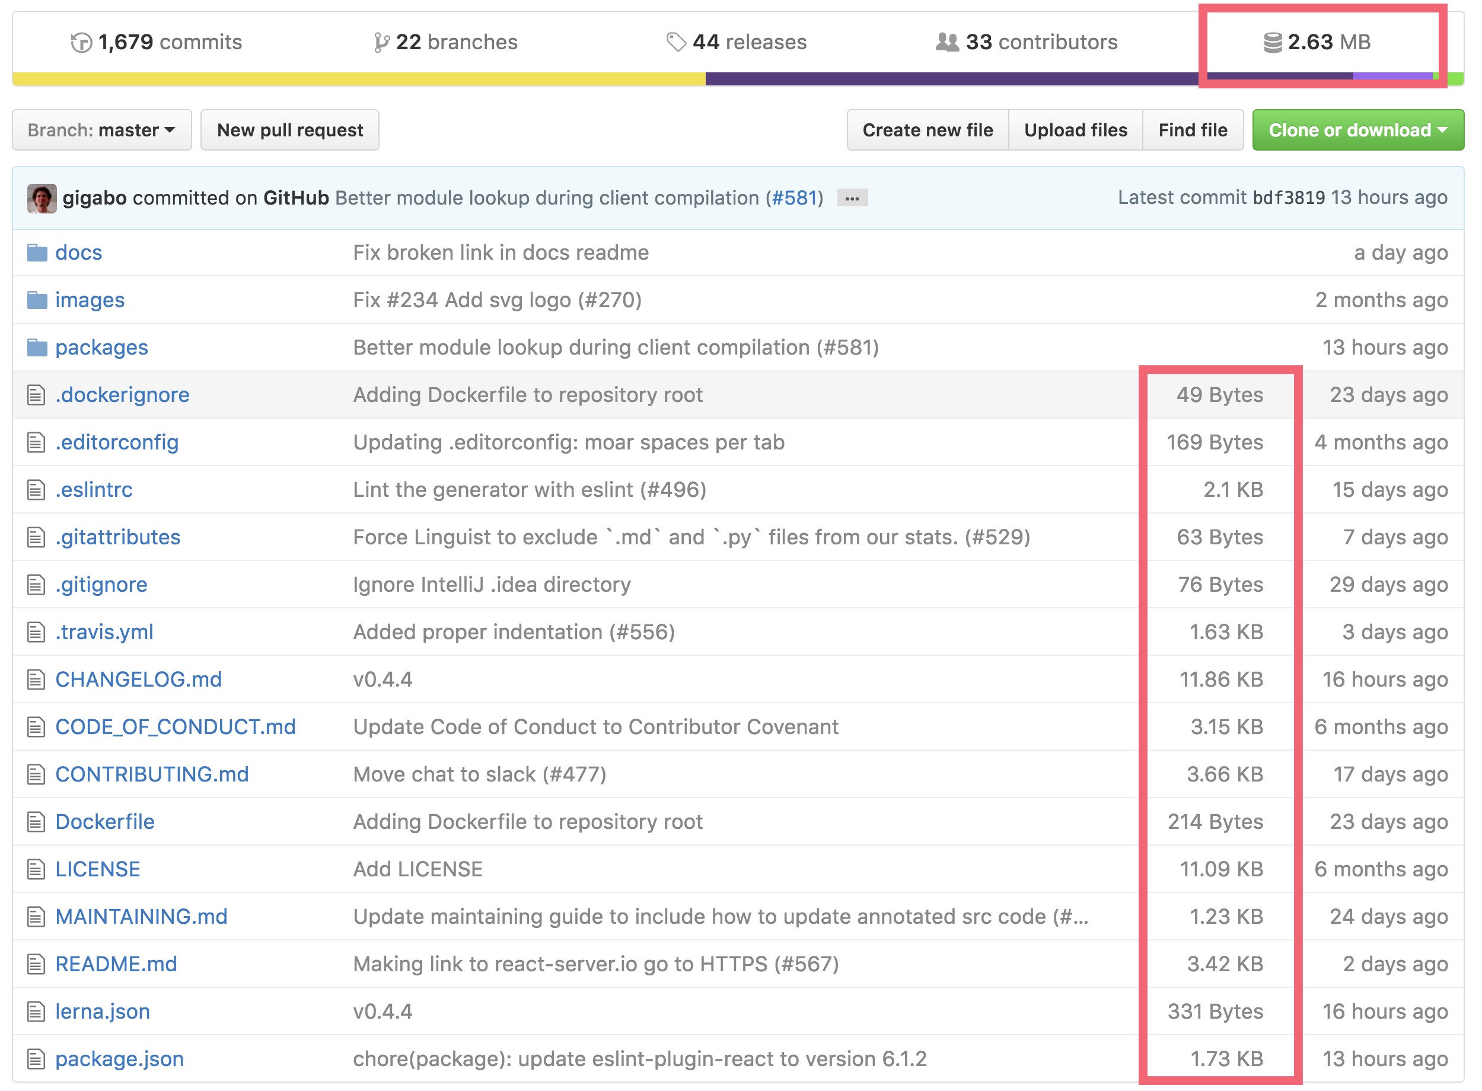
Task: Click the file document icon for CHANGELOG.md
Action: pos(32,679)
